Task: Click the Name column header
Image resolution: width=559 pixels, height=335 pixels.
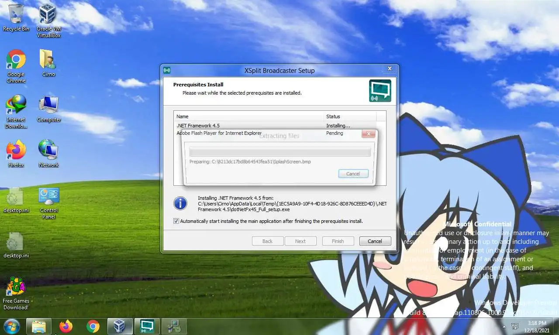Action: [249, 116]
